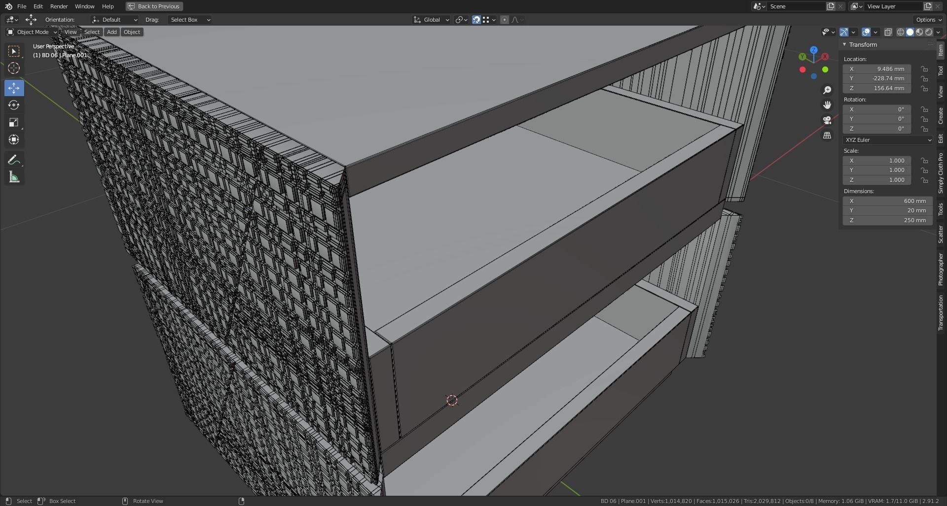Lock the Scale X value
Viewport: 947px width, 506px height.
tap(924, 161)
